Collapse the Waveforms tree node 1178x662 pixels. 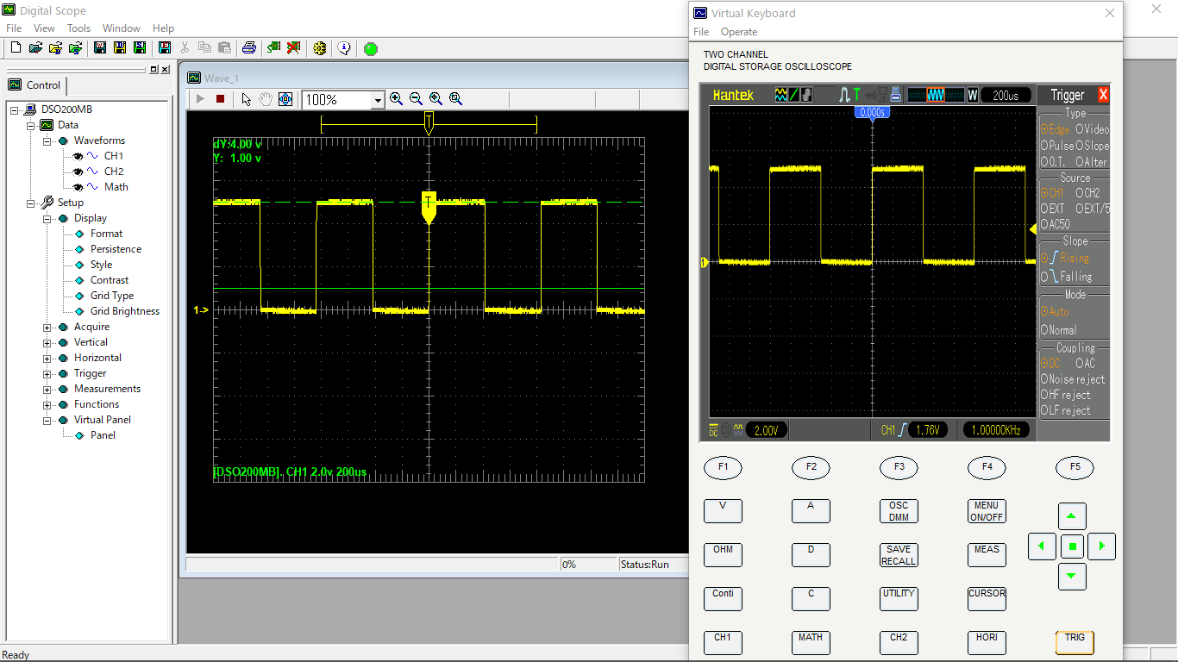(x=47, y=141)
